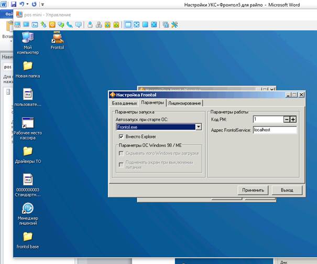
Task: Open Send Message speech bubble icon
Action: [78, 25]
